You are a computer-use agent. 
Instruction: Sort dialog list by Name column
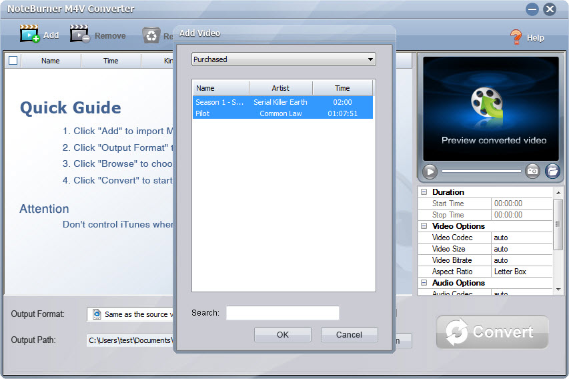pos(220,88)
